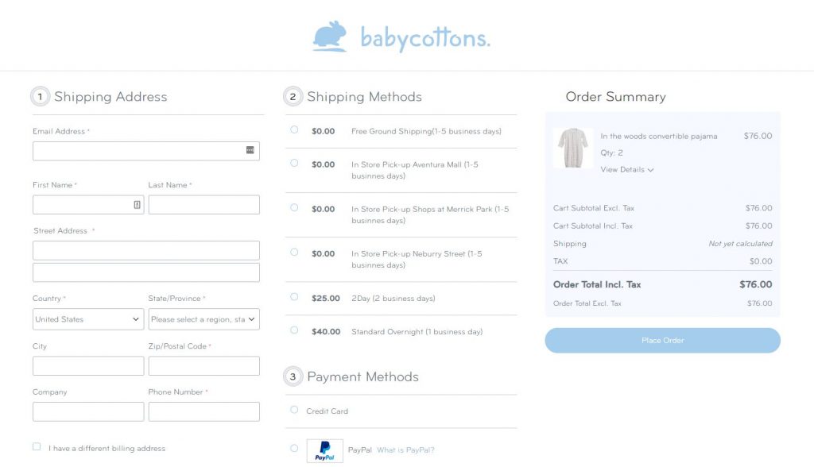814x467 pixels.
Task: Click the 'Order Total Excl. Tax' label
Action: click(x=587, y=303)
